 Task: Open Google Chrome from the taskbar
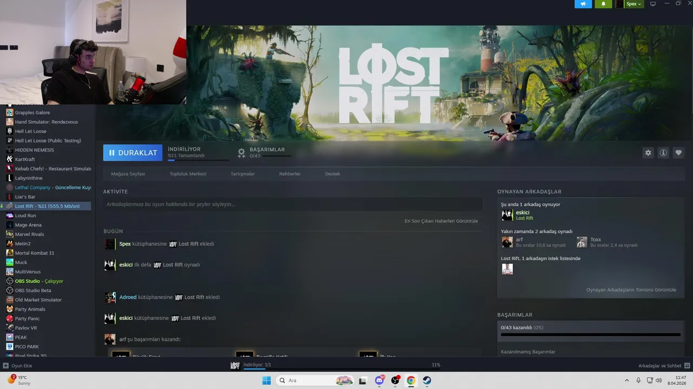click(411, 380)
